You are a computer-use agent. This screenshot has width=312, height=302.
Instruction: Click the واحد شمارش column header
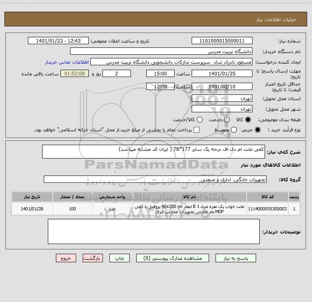click(x=112, y=197)
